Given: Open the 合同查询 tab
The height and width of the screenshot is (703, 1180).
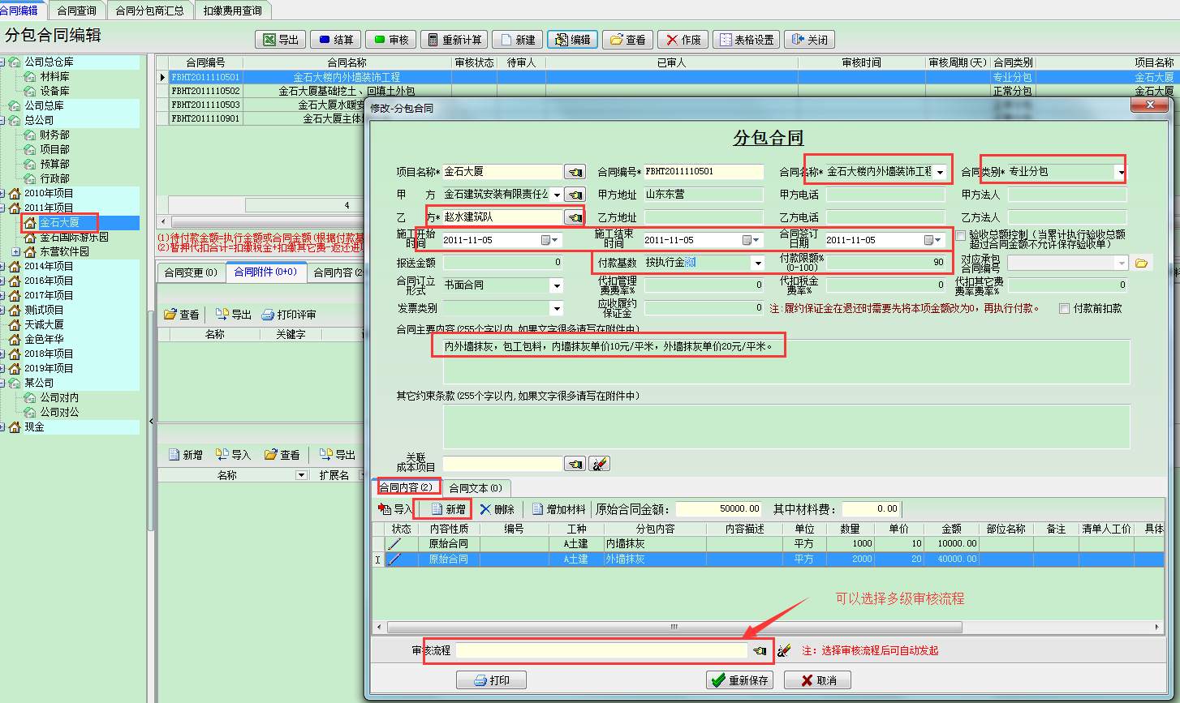Looking at the screenshot, I should [x=77, y=11].
